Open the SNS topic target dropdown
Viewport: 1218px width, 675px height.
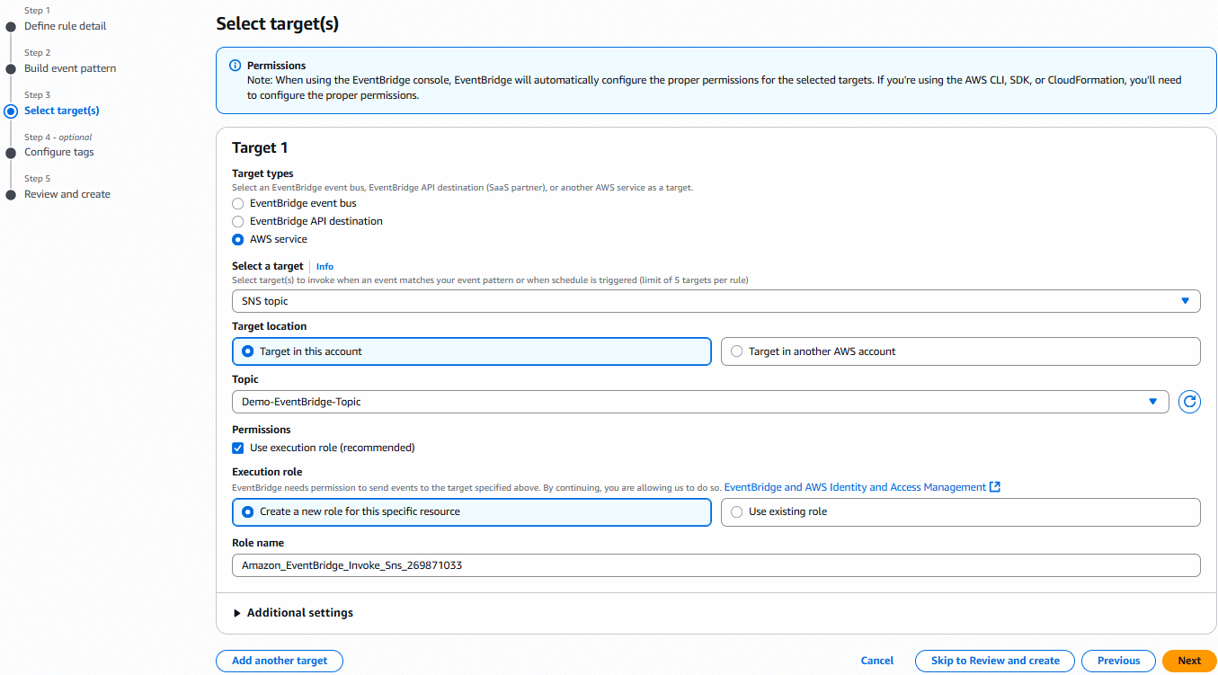click(x=716, y=301)
